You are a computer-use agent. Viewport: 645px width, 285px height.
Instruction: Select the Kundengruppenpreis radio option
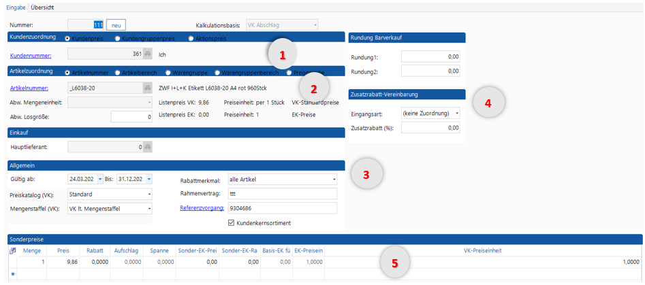tap(119, 39)
